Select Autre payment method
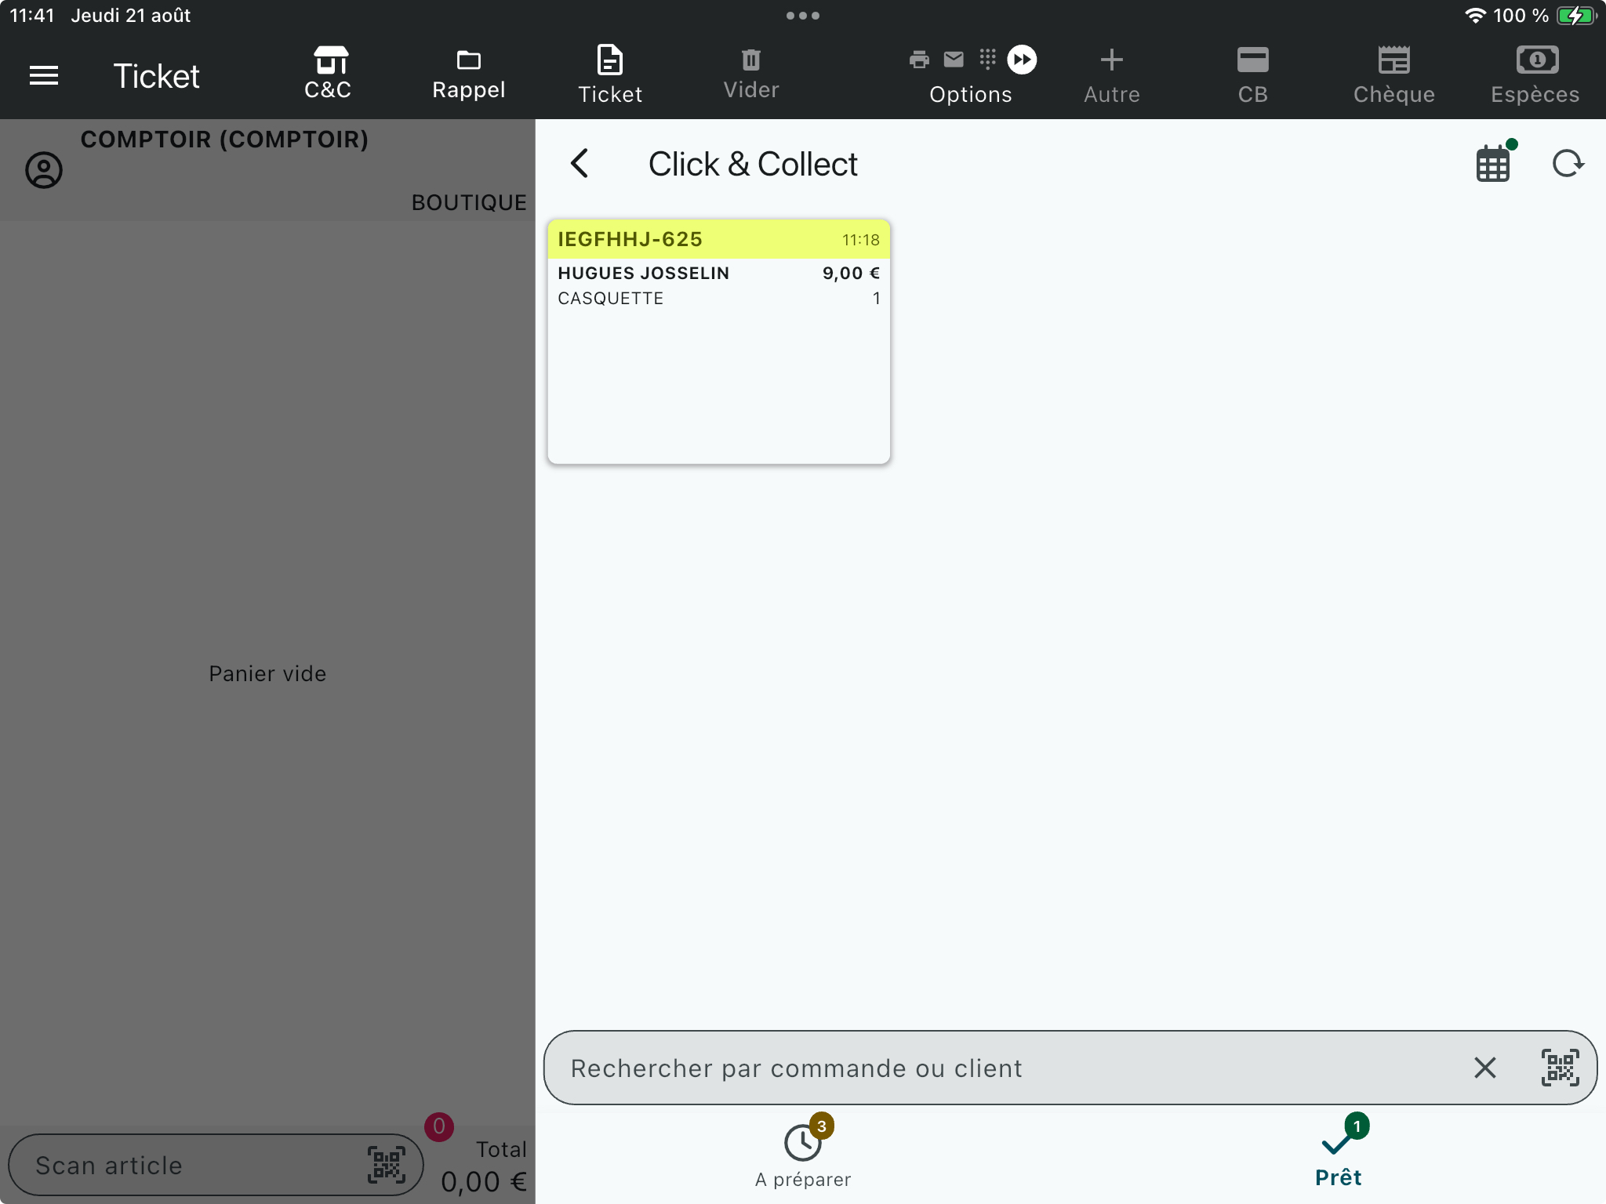The height and width of the screenshot is (1204, 1606). pos(1112,74)
